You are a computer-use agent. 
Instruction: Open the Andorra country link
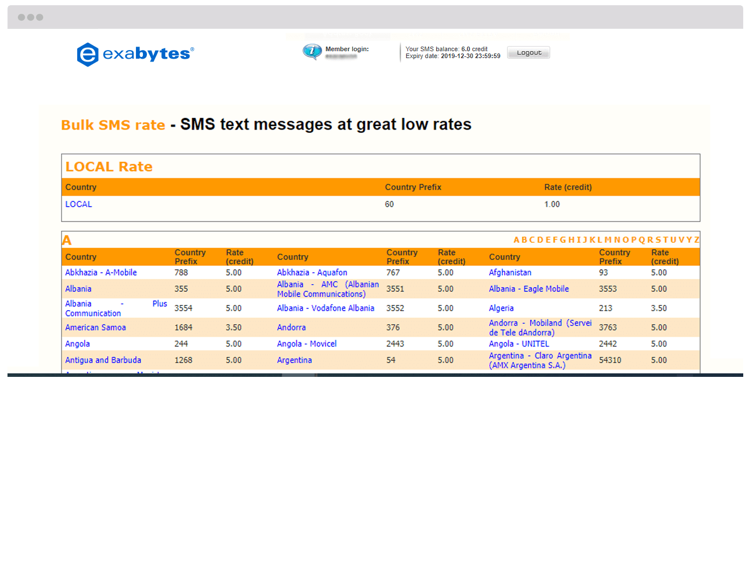[x=291, y=327]
